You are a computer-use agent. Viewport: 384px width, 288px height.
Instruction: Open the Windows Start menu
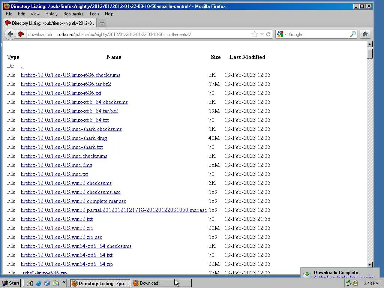[11, 283]
